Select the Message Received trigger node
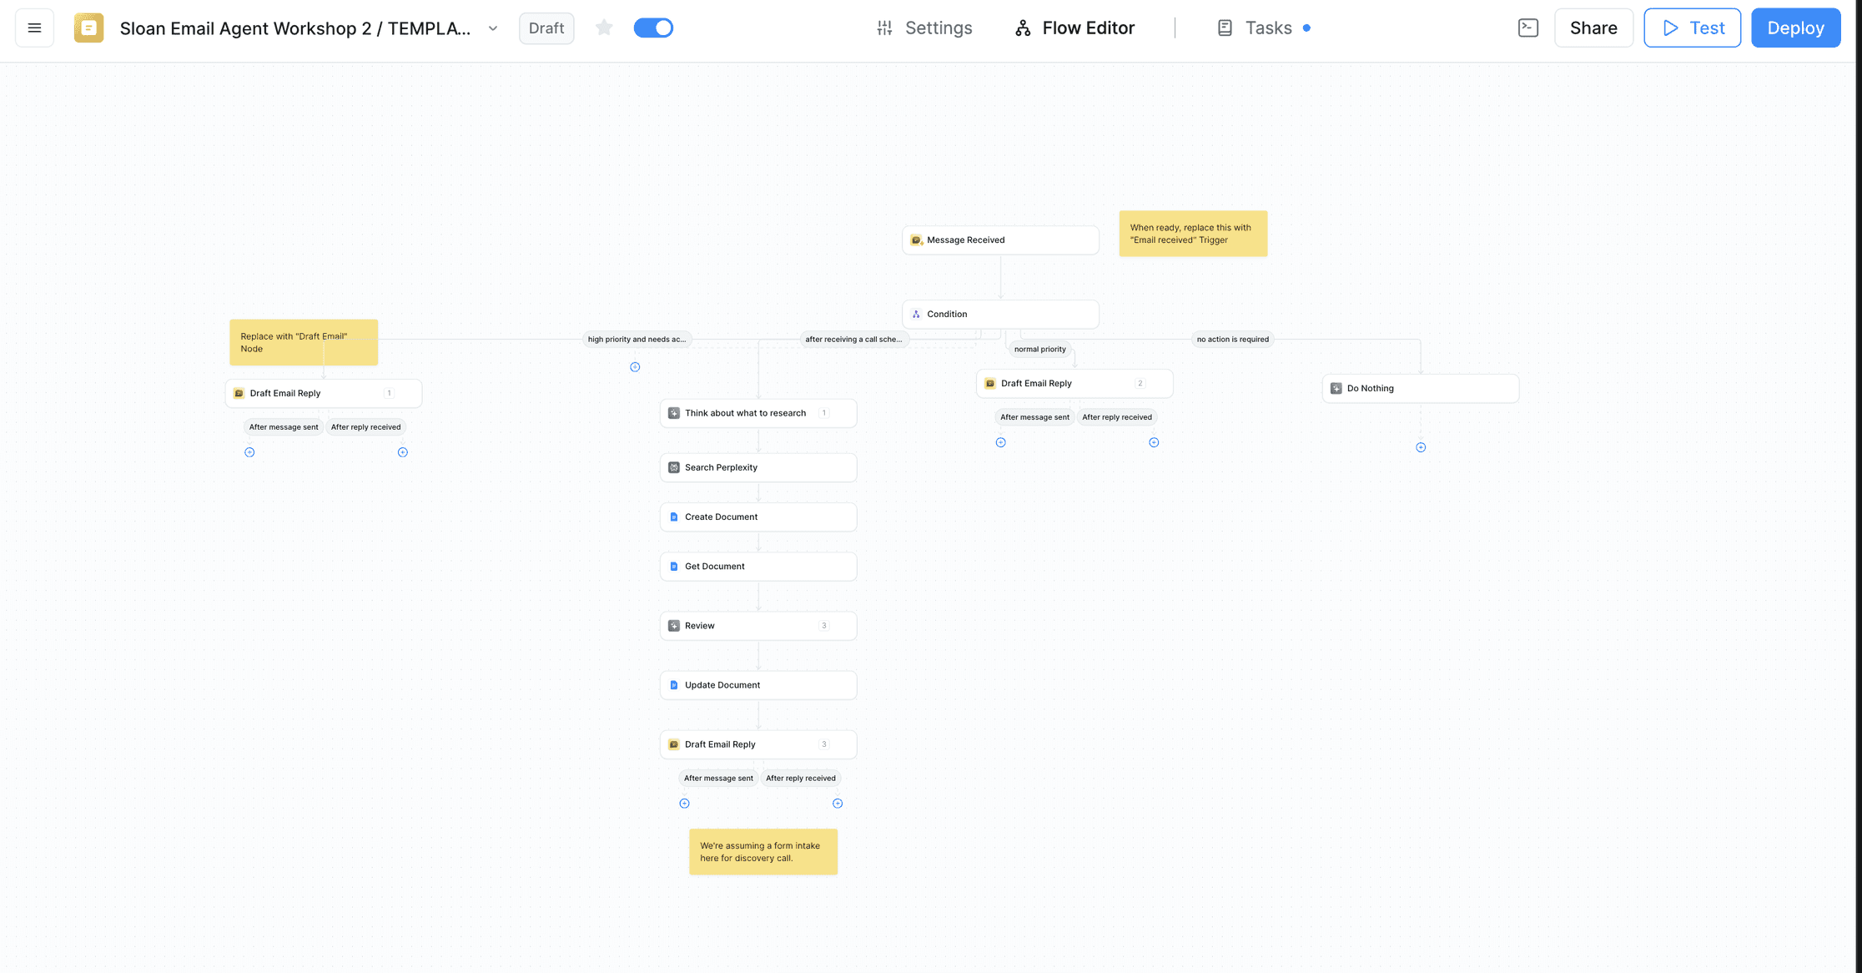Screen dimensions: 1862x973 pos(1000,240)
